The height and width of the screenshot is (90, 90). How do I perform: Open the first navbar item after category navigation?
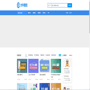(29, 13)
